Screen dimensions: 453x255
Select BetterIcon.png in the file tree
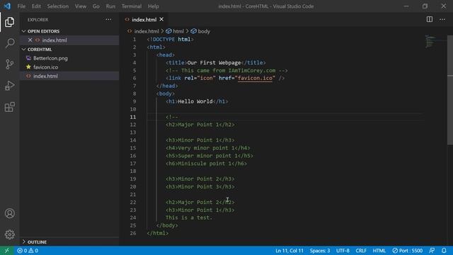(x=50, y=58)
